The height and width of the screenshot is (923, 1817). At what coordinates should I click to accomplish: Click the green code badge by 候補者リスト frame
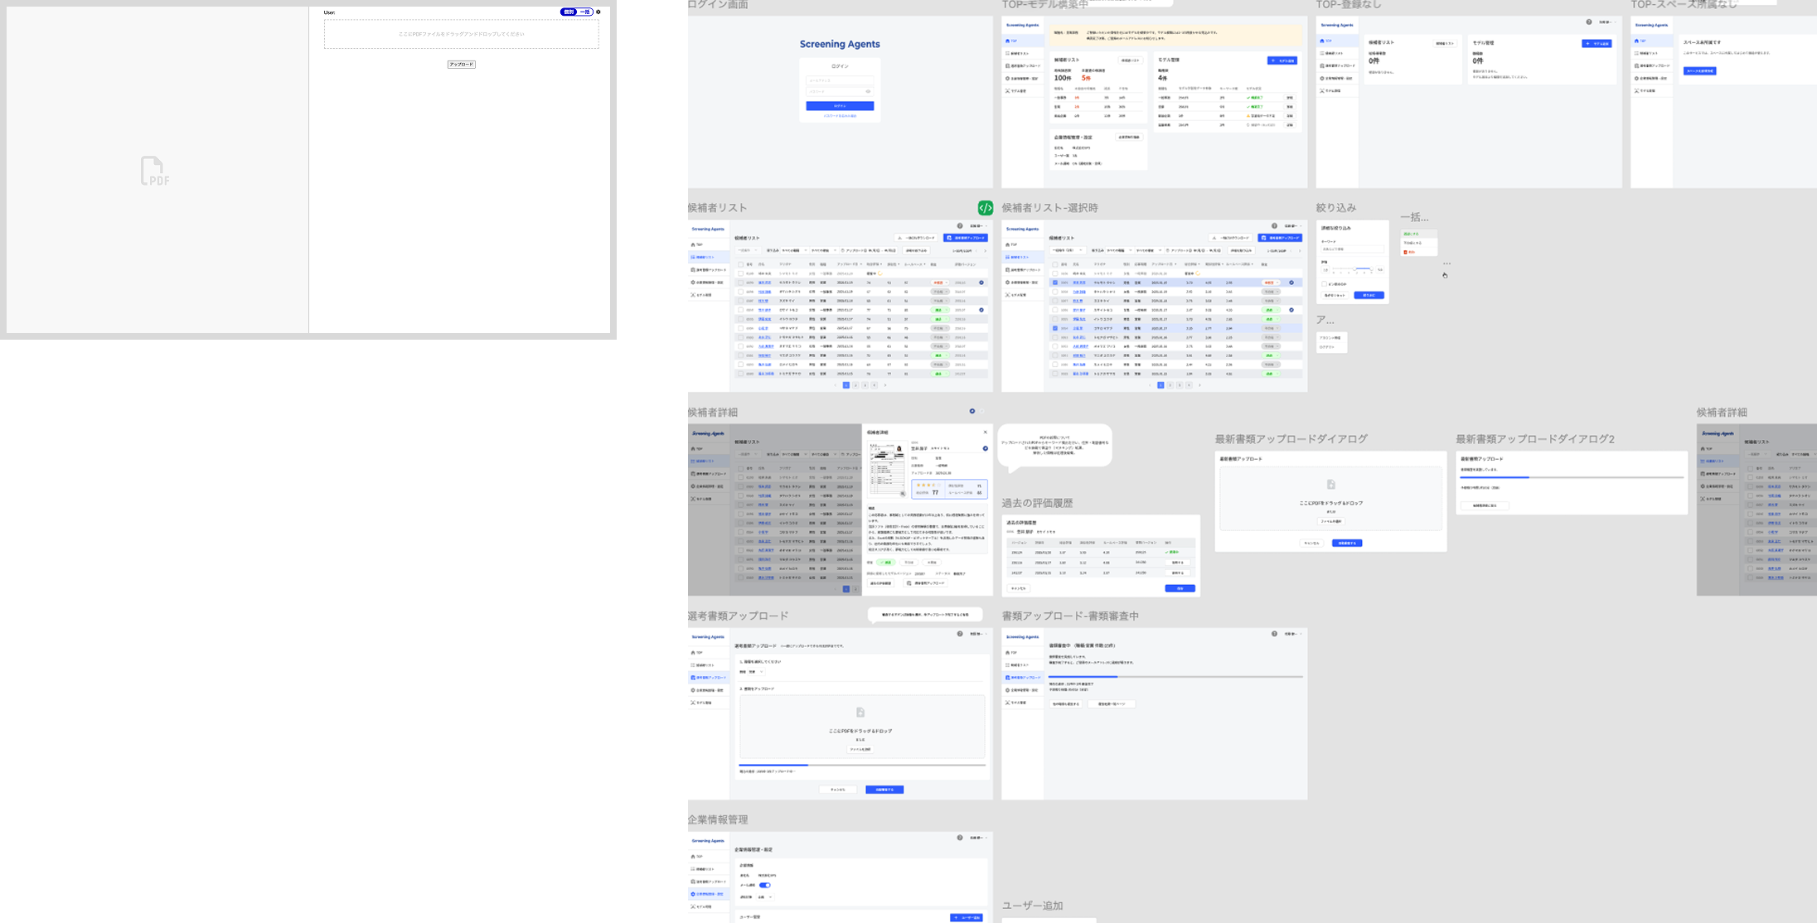[985, 208]
